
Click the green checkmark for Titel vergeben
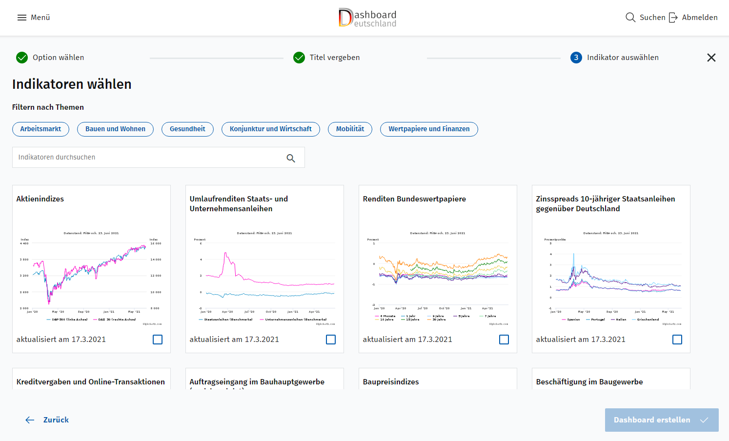click(299, 58)
